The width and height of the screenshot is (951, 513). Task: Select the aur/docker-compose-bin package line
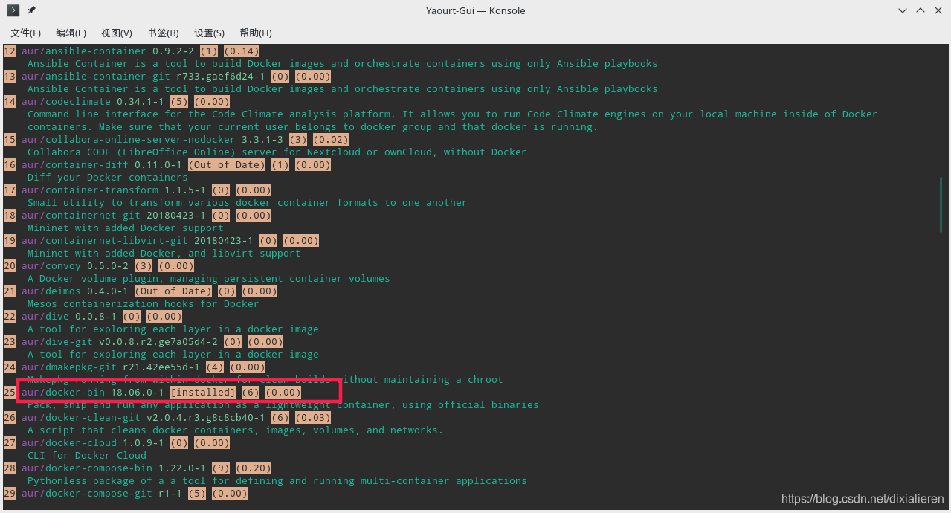point(136,468)
